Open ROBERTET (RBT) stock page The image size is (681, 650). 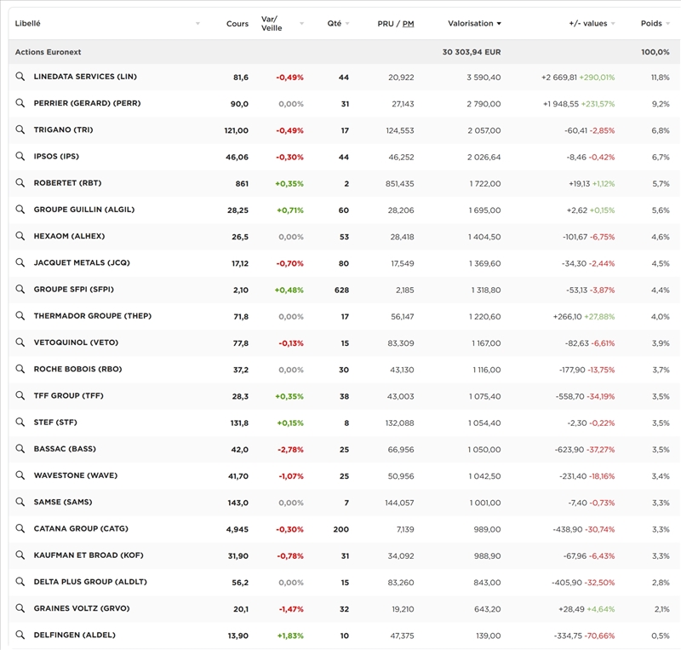point(68,182)
